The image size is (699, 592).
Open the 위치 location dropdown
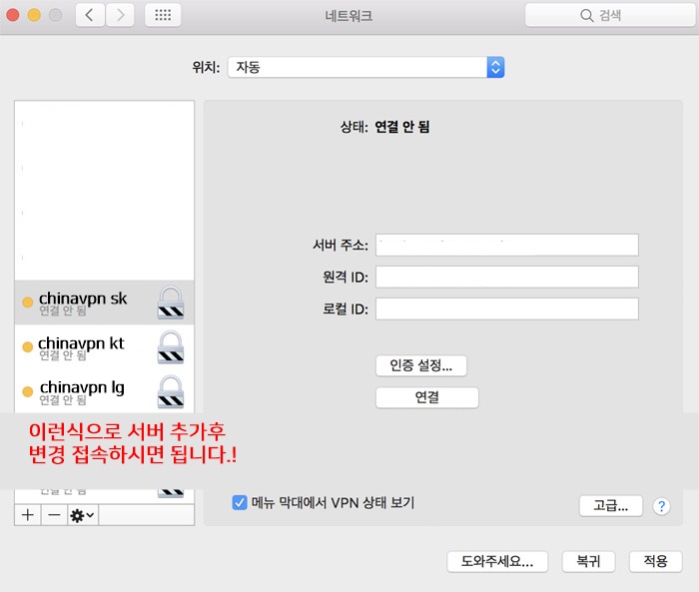click(x=365, y=67)
